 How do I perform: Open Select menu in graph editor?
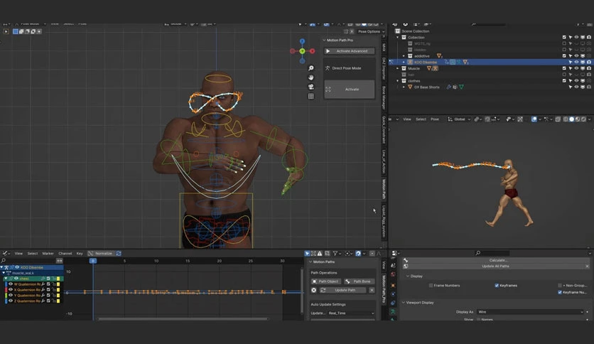coord(33,254)
